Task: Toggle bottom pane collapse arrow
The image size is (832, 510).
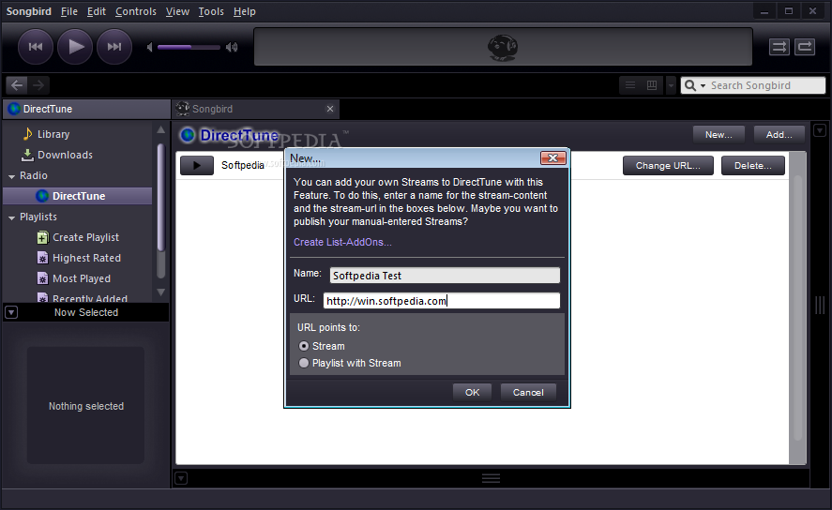Action: (181, 478)
